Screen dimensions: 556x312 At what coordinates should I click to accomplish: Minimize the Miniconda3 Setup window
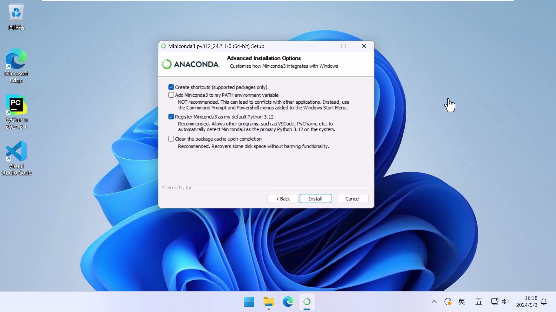(324, 46)
